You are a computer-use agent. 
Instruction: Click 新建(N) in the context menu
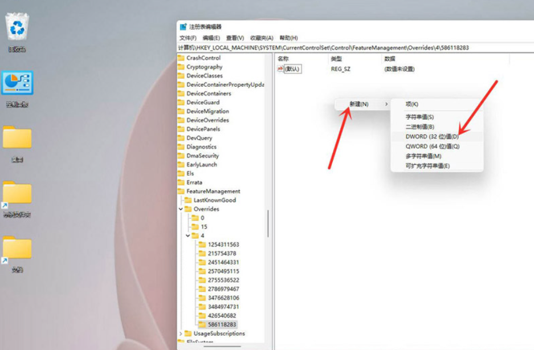click(x=359, y=104)
